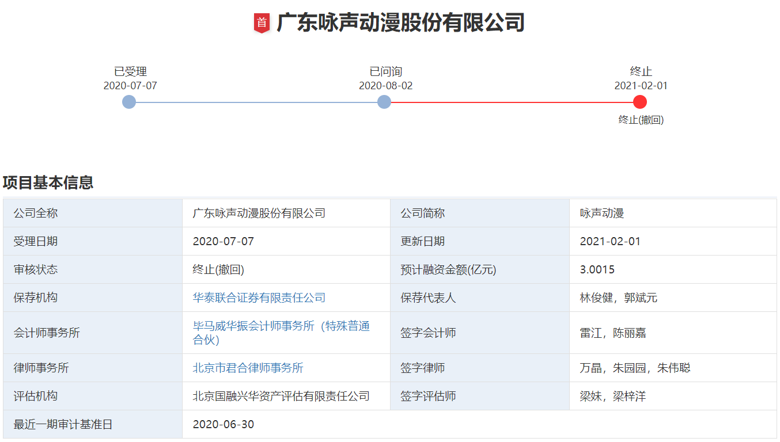Click the 保荐代表人 label cell
Image resolution: width=780 pixels, height=442 pixels.
coord(480,298)
